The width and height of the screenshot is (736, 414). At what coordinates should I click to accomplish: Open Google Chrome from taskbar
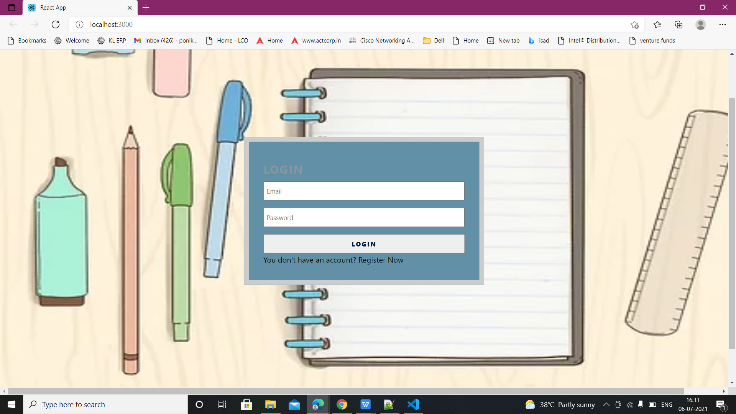pos(342,404)
